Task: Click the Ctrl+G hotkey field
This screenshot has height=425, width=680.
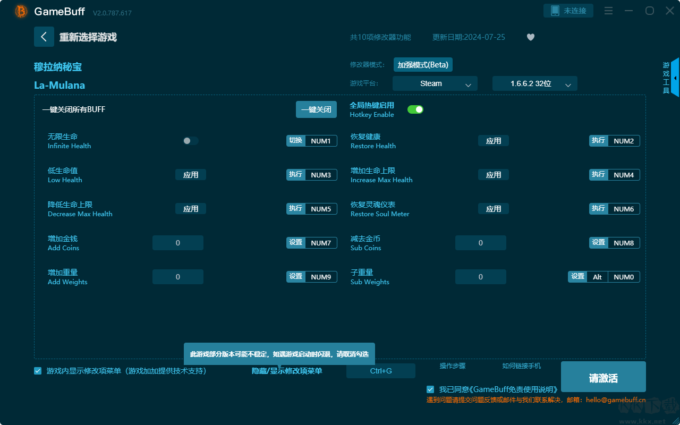Action: pos(381,371)
